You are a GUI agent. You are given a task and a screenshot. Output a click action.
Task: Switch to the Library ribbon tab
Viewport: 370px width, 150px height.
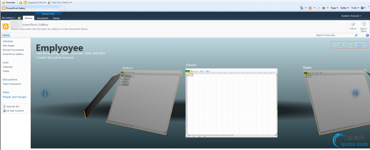pyautogui.click(x=56, y=18)
